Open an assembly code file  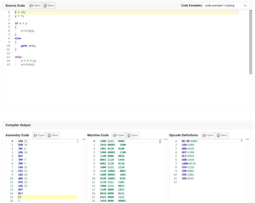[39, 135]
